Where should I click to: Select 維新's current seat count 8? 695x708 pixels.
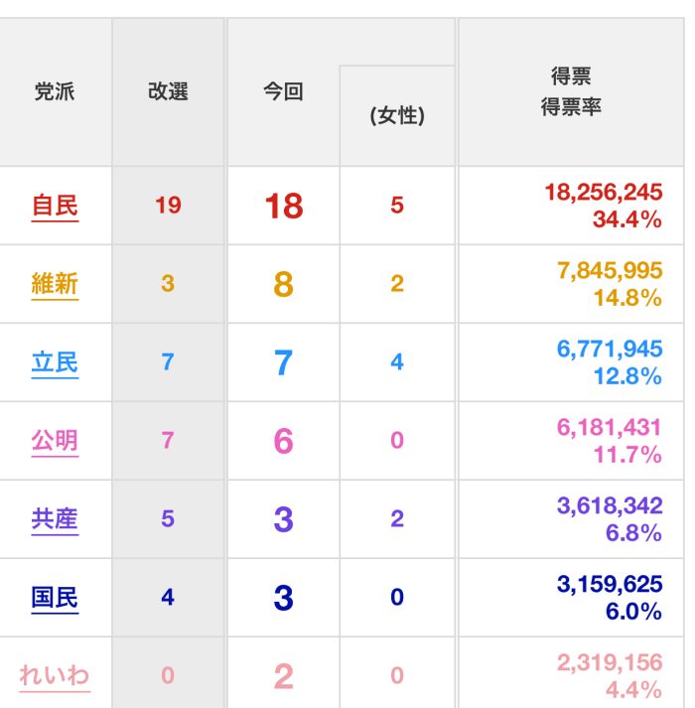pos(284,284)
